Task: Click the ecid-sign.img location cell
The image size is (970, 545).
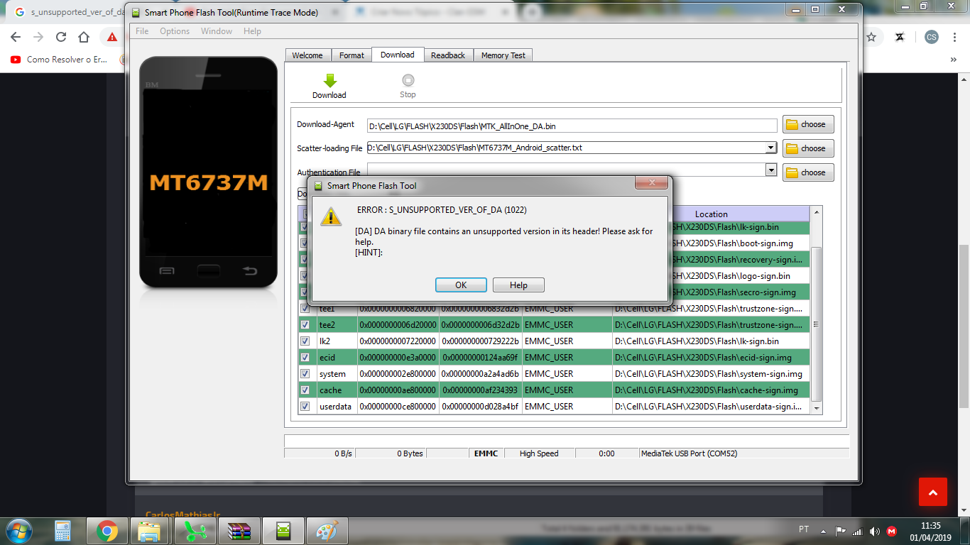Action: 711,357
